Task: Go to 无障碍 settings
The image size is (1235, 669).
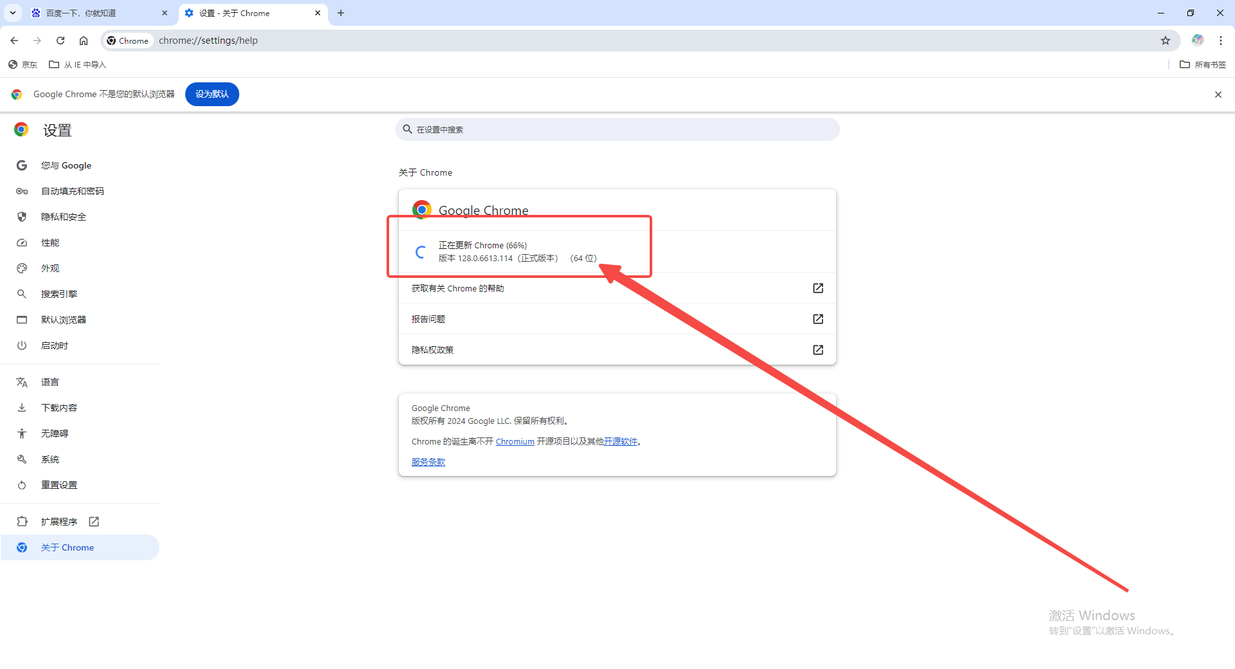Action: click(80, 434)
